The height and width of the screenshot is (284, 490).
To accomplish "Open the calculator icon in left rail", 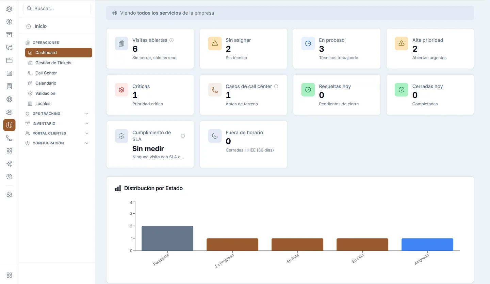I will tap(9, 86).
